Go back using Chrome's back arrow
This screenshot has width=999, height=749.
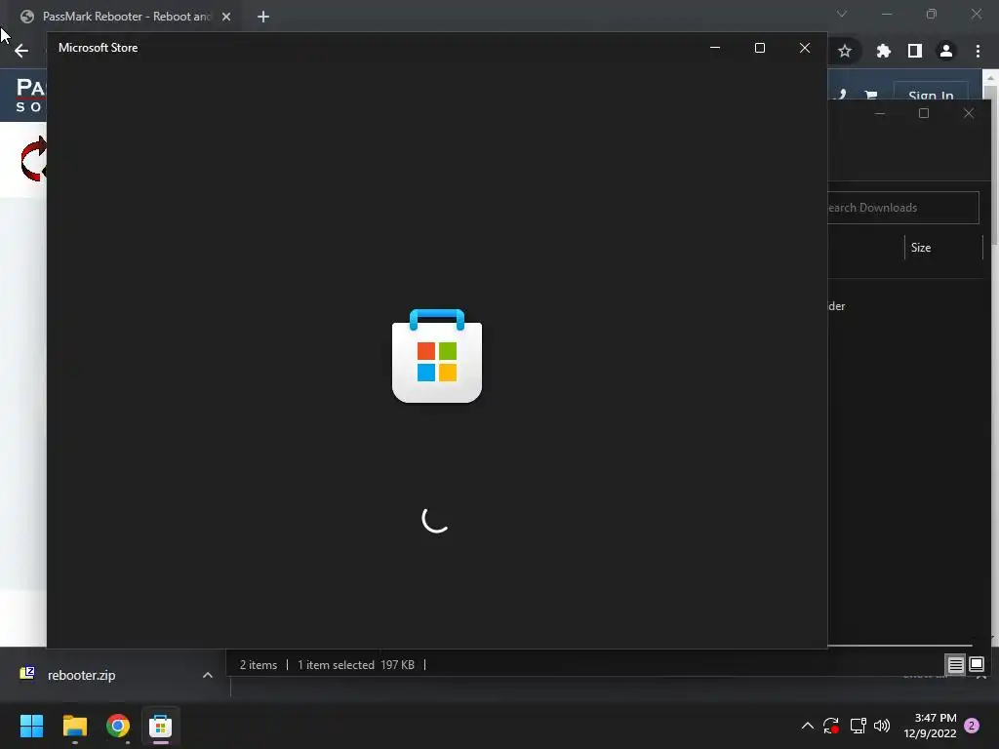pos(21,51)
